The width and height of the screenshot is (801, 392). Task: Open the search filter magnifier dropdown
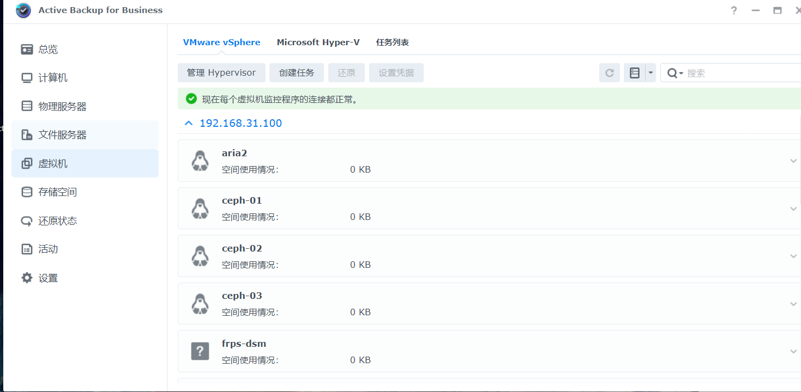click(x=675, y=73)
